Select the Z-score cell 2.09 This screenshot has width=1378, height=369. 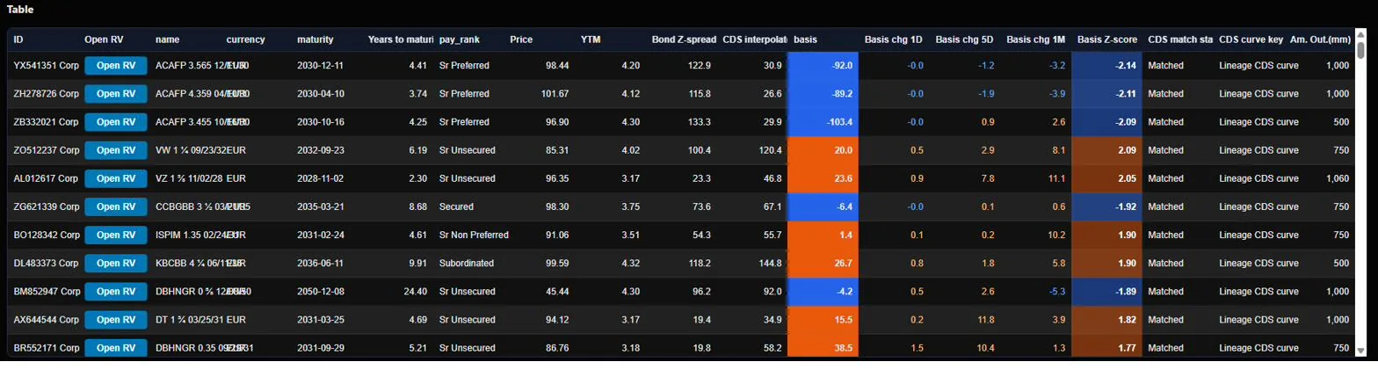[x=1106, y=150]
